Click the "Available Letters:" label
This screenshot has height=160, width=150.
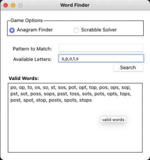[x=32, y=59]
